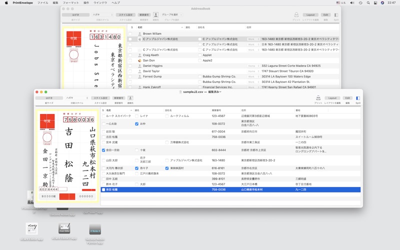400x250 pixels.
Task: Click Layout button in sampleJ2.csv window
Action: point(332,98)
